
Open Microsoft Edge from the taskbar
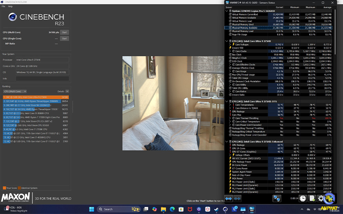click(x=172, y=209)
